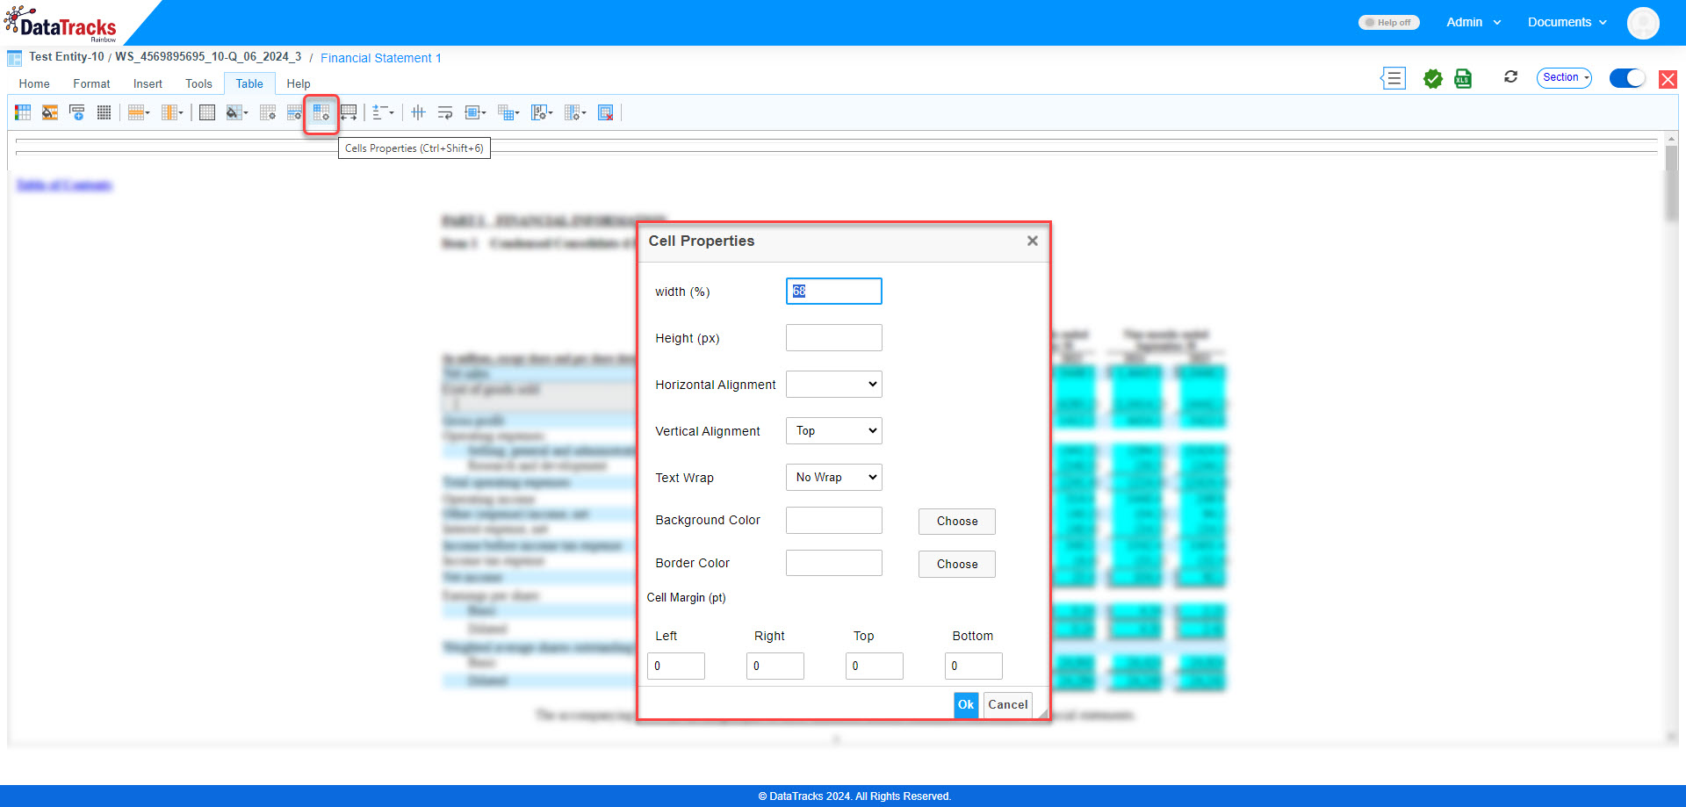
Task: Click the Top cell margin field
Action: [875, 666]
